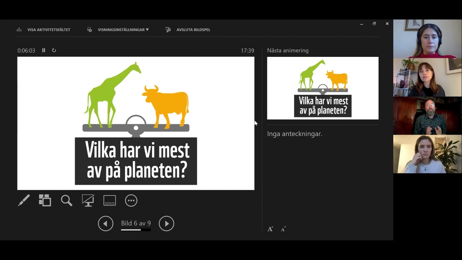This screenshot has height=260, width=462.
Task: Click Avsluta Bildspel to end slideshow
Action: tap(193, 30)
